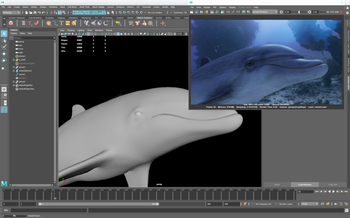Click the Copy Tab button
The image size is (350, 218).
(x=333, y=185)
